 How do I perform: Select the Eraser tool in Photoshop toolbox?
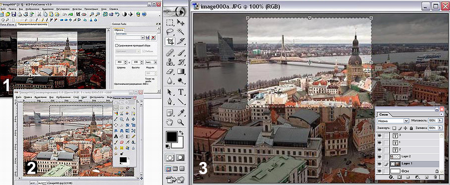[x=170, y=71]
